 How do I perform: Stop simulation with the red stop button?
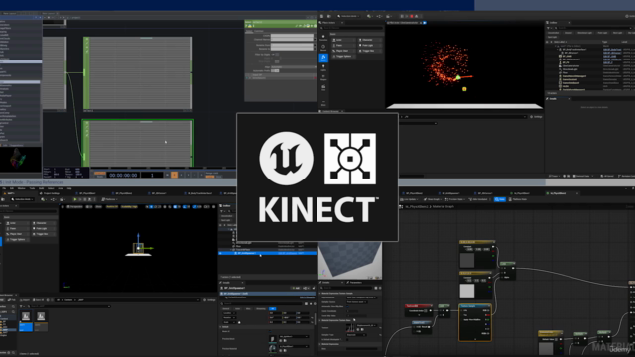412,16
